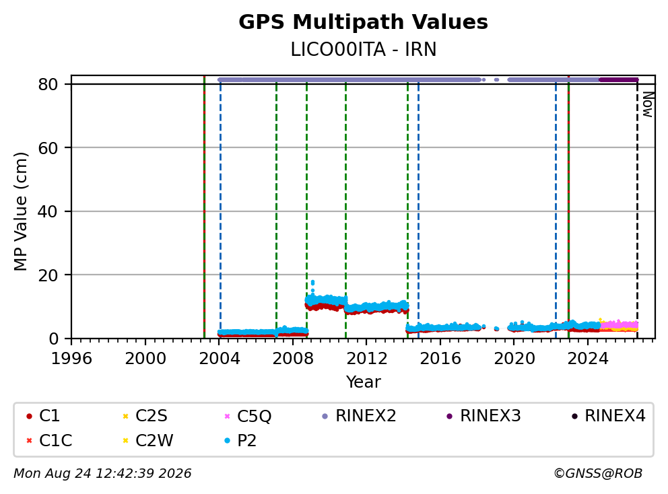Click the timestamp Mon Aug 24 text
668x494 pixels.
(x=53, y=474)
